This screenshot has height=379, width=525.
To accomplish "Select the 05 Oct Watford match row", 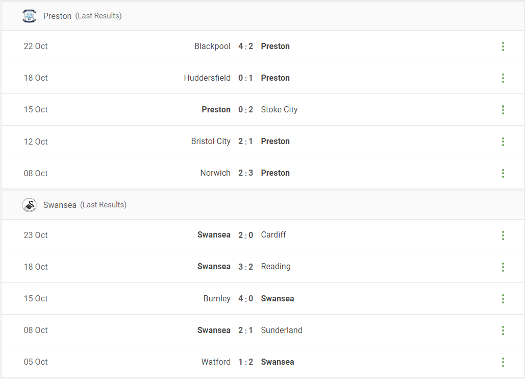I will [263, 362].
